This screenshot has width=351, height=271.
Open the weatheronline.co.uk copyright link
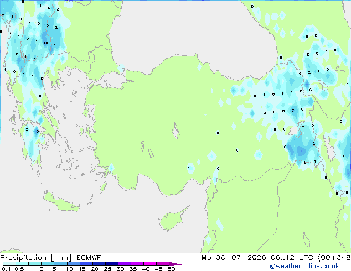[x=304, y=266]
